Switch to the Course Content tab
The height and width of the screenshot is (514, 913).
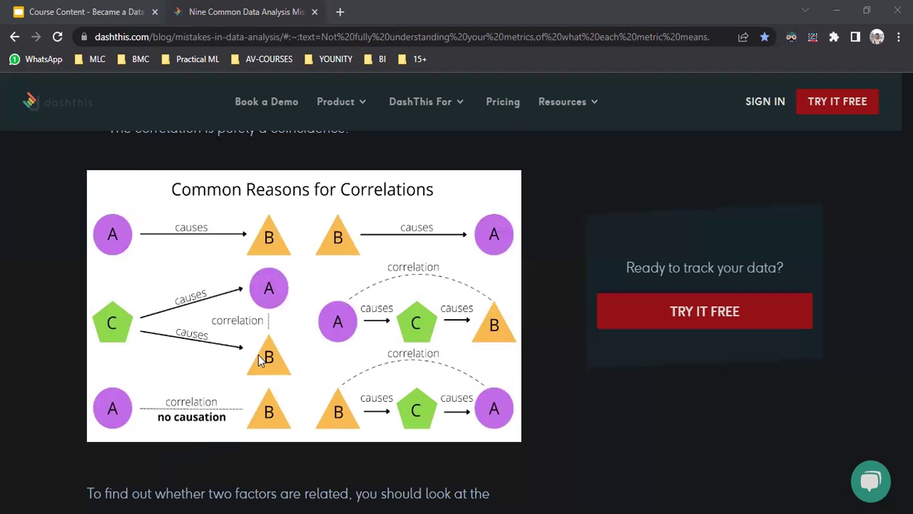(x=79, y=12)
